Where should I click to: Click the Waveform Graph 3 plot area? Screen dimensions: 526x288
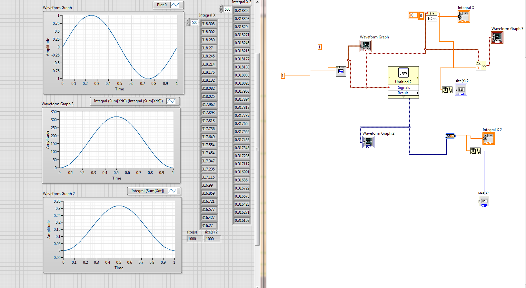(x=116, y=139)
